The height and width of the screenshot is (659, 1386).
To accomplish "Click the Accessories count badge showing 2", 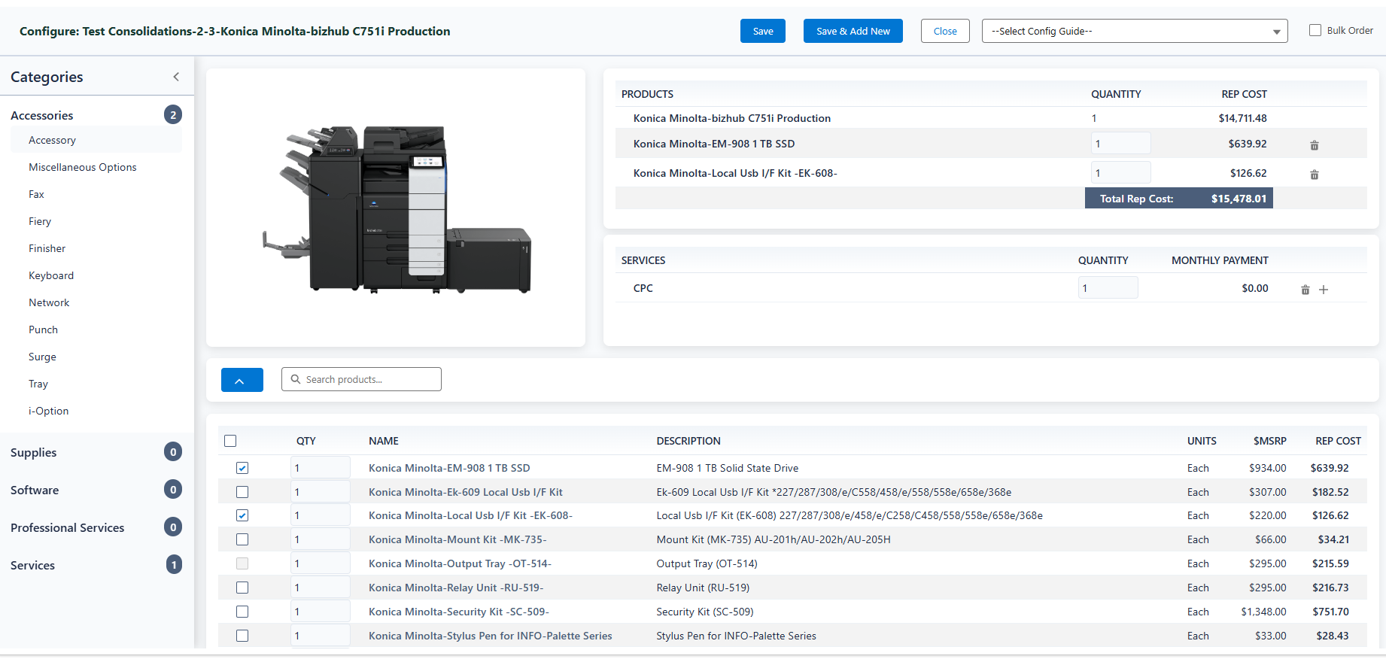I will (173, 115).
